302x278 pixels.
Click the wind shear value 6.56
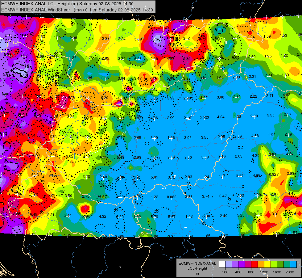pos(235,38)
